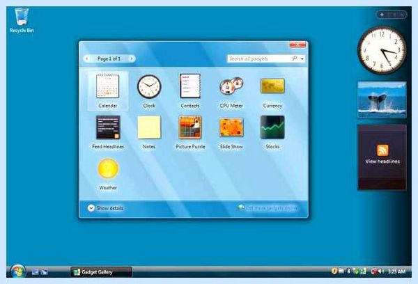The width and height of the screenshot is (418, 284).
Task: Select the Picture Puzzle gadget icon
Action: click(190, 127)
